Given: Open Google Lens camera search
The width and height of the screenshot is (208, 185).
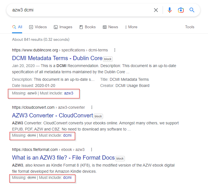Looking at the screenshot, I should [181, 10].
